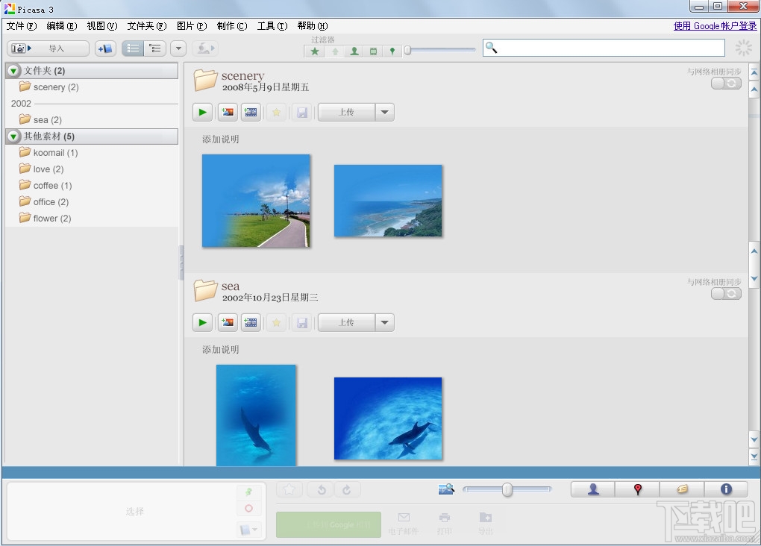Click into the search box
Image resolution: width=761 pixels, height=546 pixels.
pyautogui.click(x=604, y=48)
